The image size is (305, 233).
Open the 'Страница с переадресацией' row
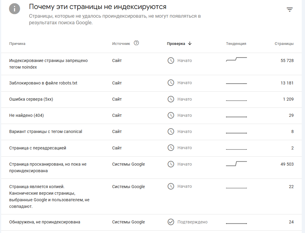coord(38,148)
